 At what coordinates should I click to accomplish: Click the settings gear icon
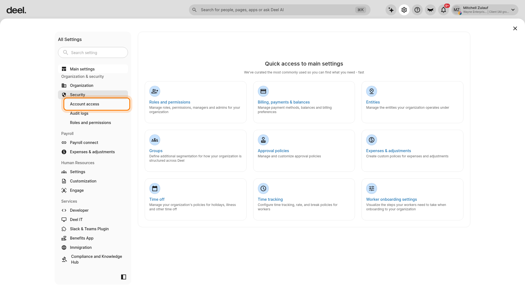pos(404,10)
